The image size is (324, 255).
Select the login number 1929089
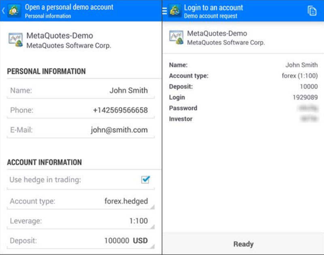(305, 97)
